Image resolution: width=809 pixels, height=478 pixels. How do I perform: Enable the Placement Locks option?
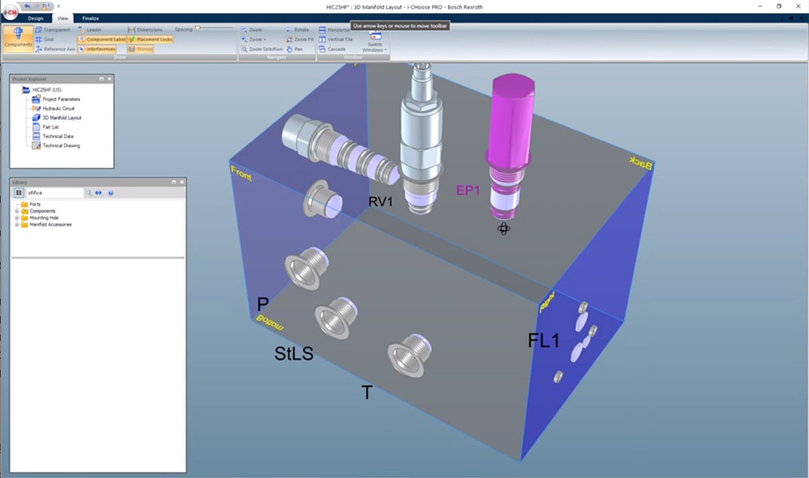pyautogui.click(x=150, y=38)
